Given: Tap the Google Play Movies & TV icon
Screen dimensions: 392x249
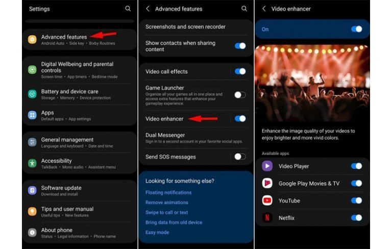Looking at the screenshot, I should 267,183.
